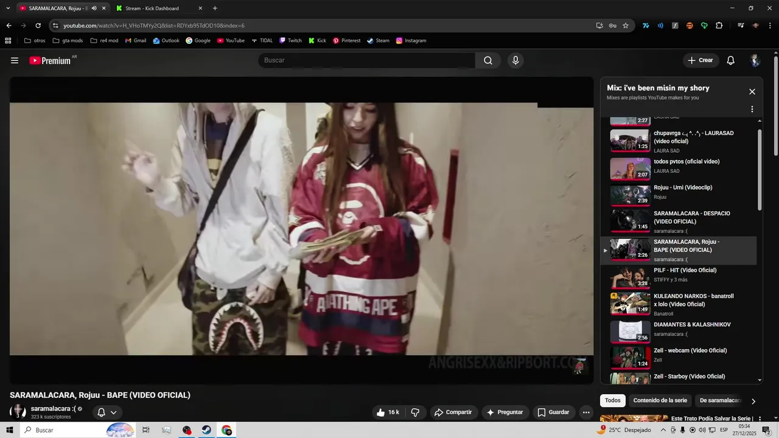Mute the YouTube tab audio icon
779x438 pixels.
point(94,9)
